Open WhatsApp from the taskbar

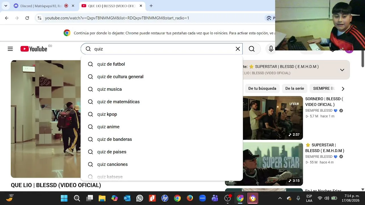coord(140,198)
